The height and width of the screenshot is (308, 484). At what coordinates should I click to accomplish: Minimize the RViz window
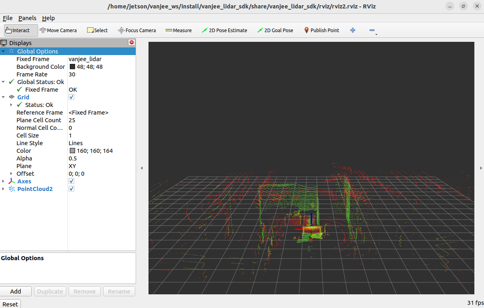coord(450,6)
